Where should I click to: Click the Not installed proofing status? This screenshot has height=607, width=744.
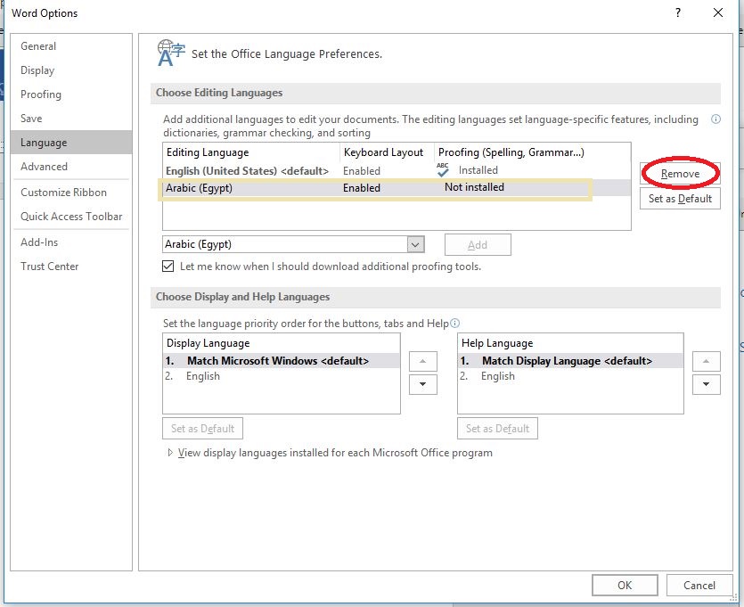coord(474,187)
